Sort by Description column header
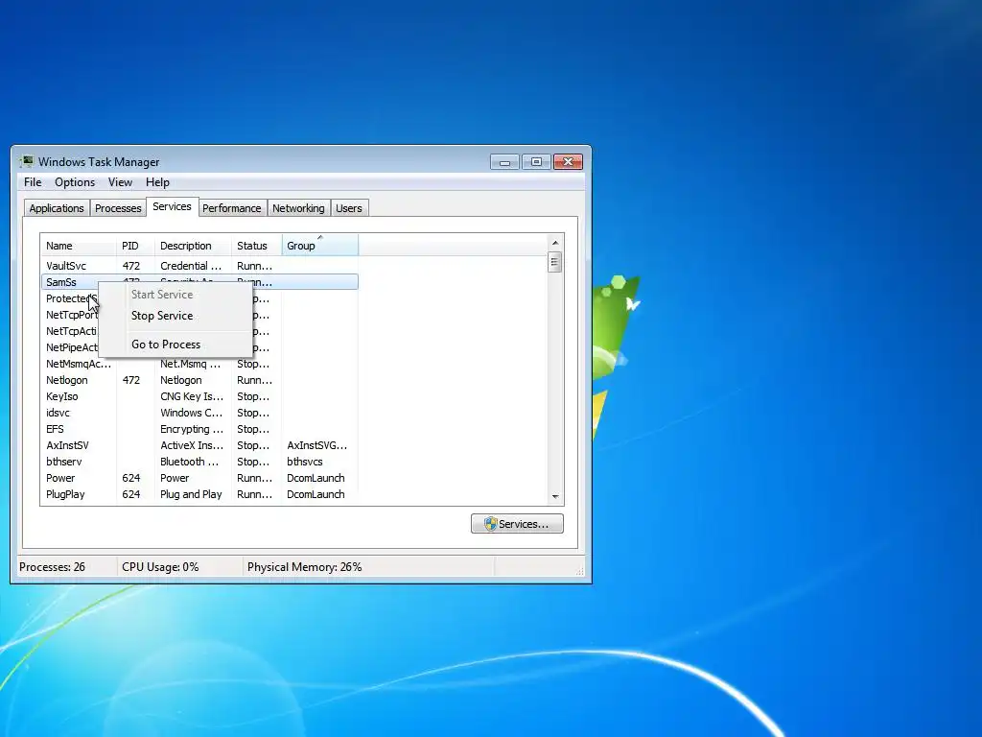Viewport: 982px width, 737px height. [x=193, y=246]
